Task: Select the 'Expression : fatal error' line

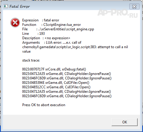Action: 41,20
